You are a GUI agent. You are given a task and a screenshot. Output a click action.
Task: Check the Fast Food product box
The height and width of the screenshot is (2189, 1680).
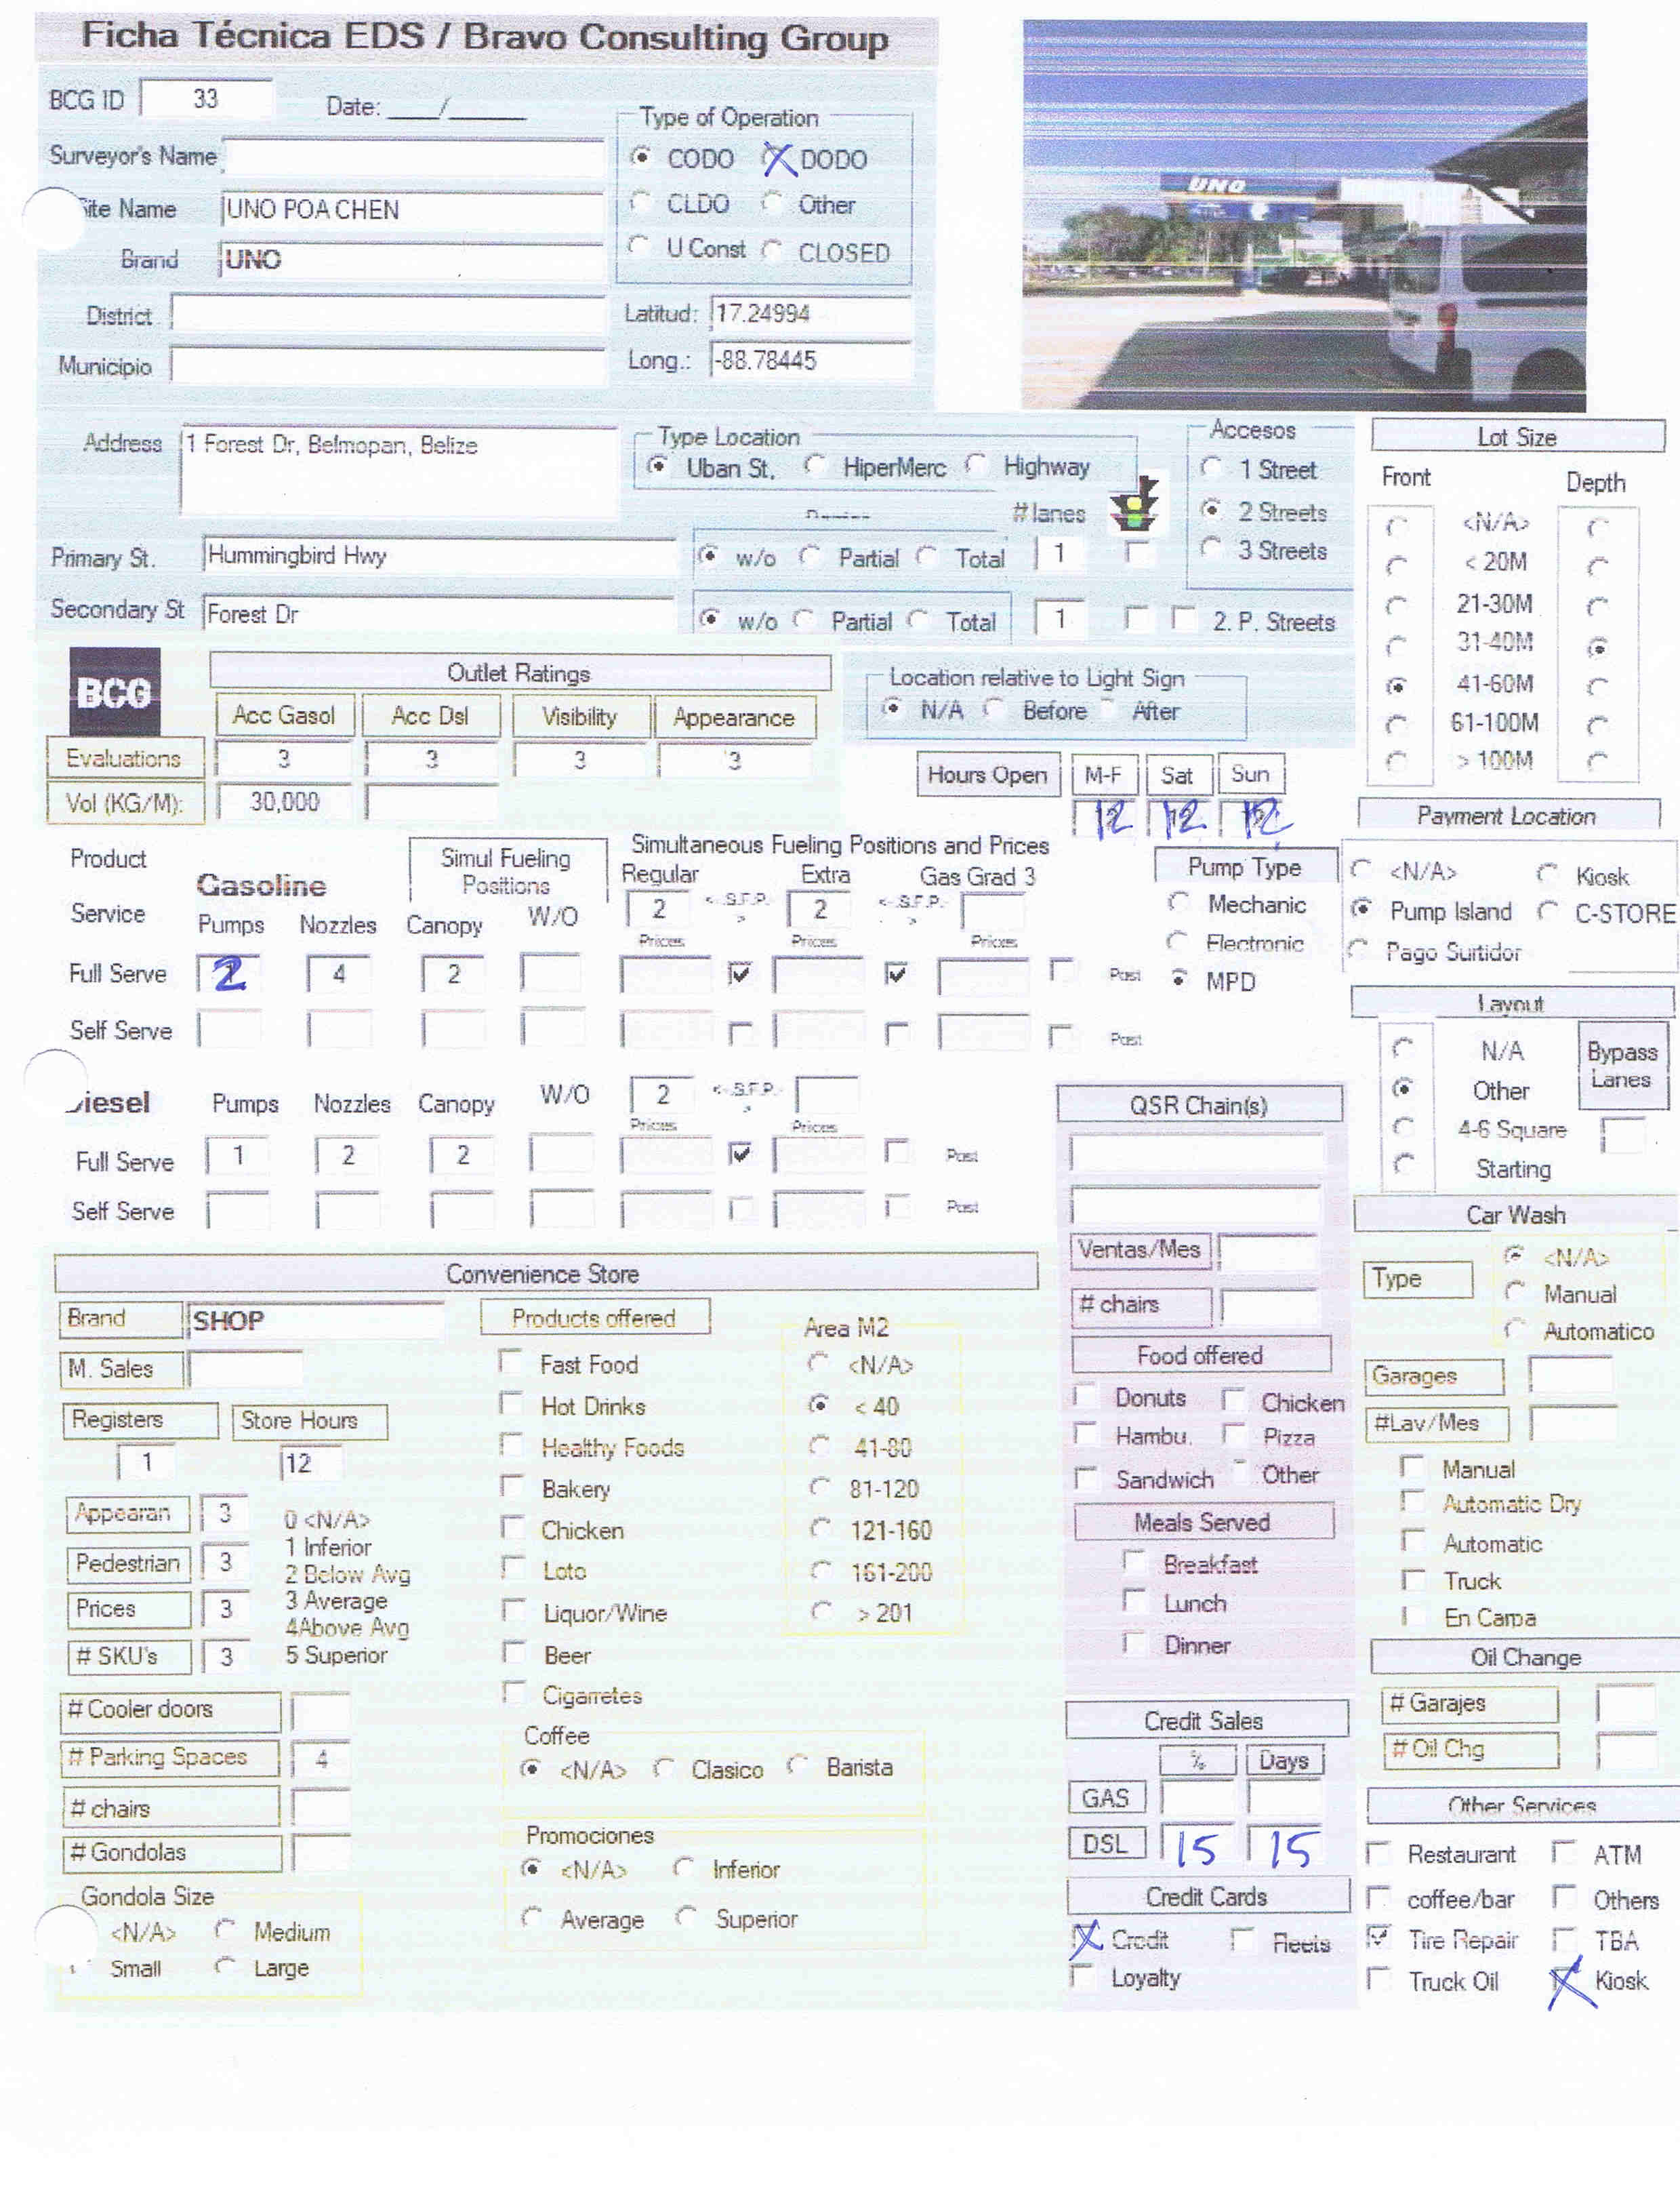pos(511,1362)
